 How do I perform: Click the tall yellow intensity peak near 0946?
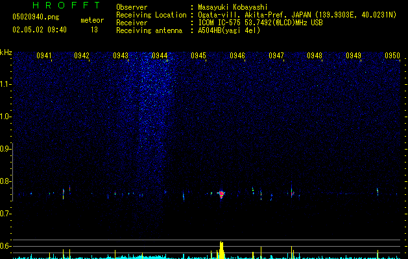221,250
